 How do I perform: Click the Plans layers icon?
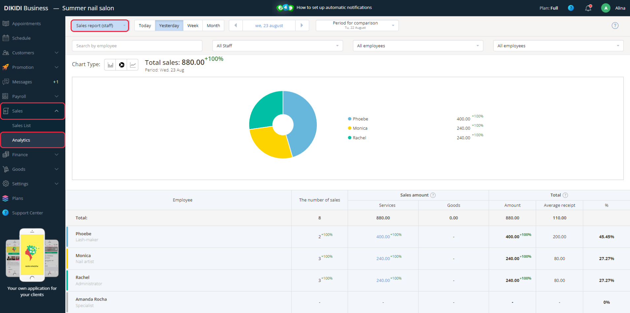(x=6, y=198)
